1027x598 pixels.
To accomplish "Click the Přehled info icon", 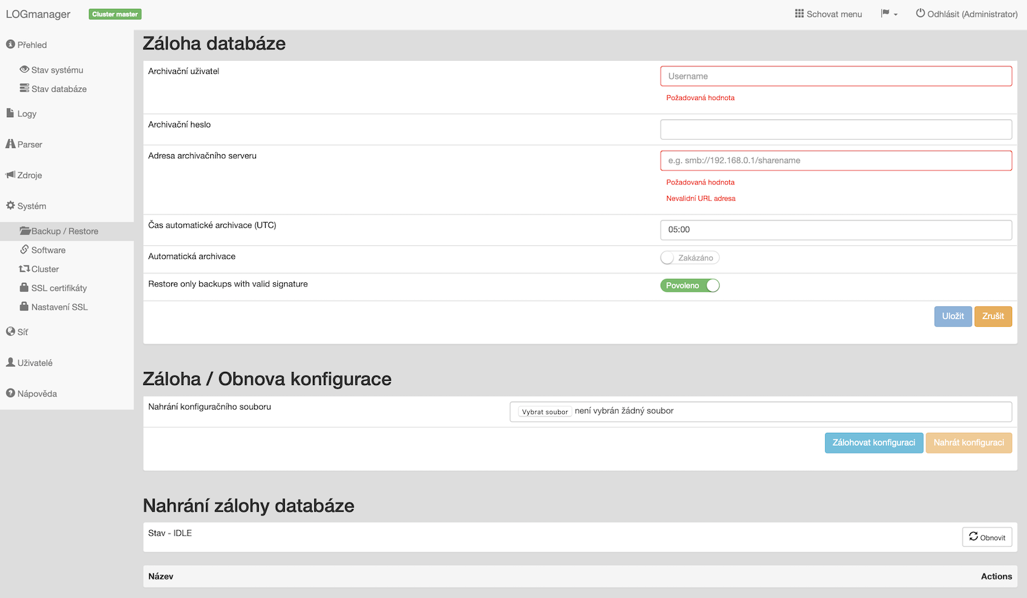I will 10,45.
